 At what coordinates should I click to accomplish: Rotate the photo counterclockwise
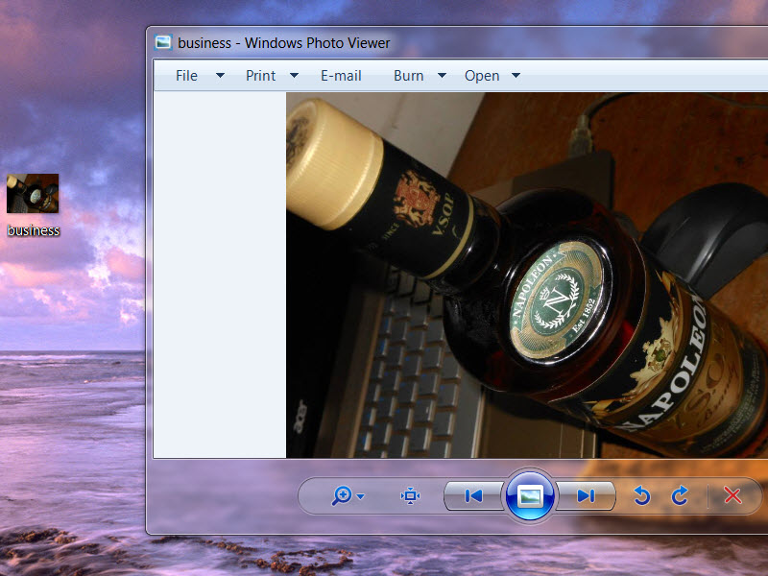click(x=641, y=495)
